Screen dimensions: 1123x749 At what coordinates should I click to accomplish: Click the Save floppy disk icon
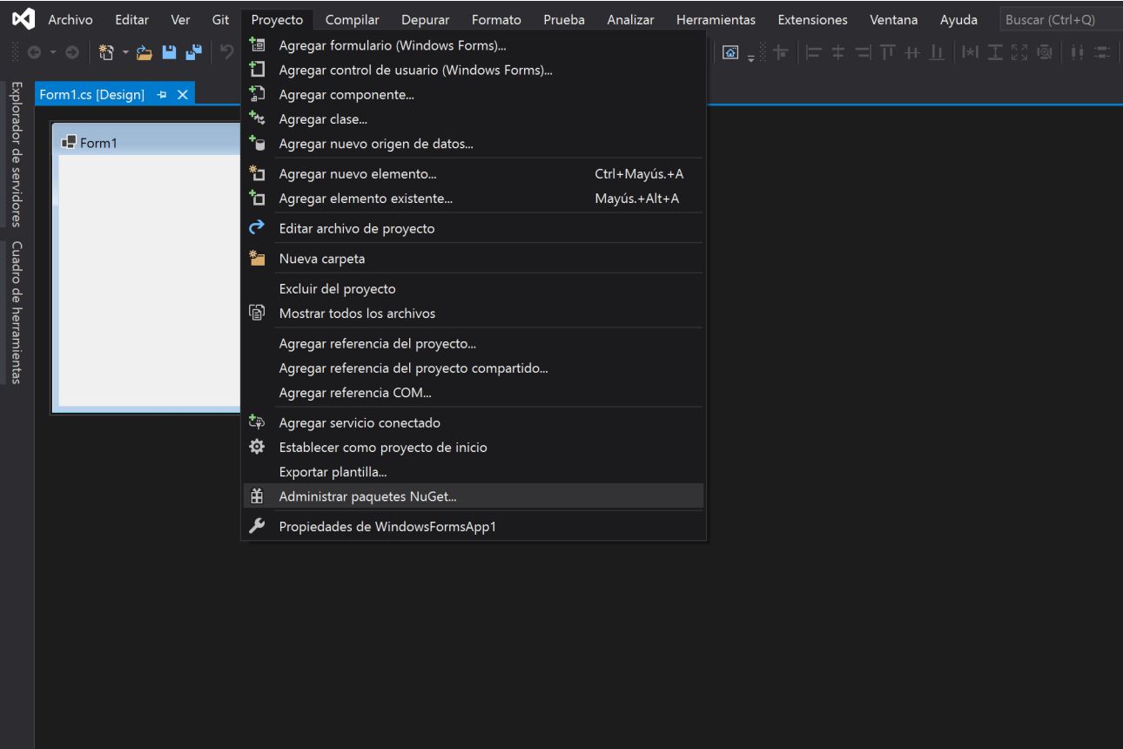point(171,52)
